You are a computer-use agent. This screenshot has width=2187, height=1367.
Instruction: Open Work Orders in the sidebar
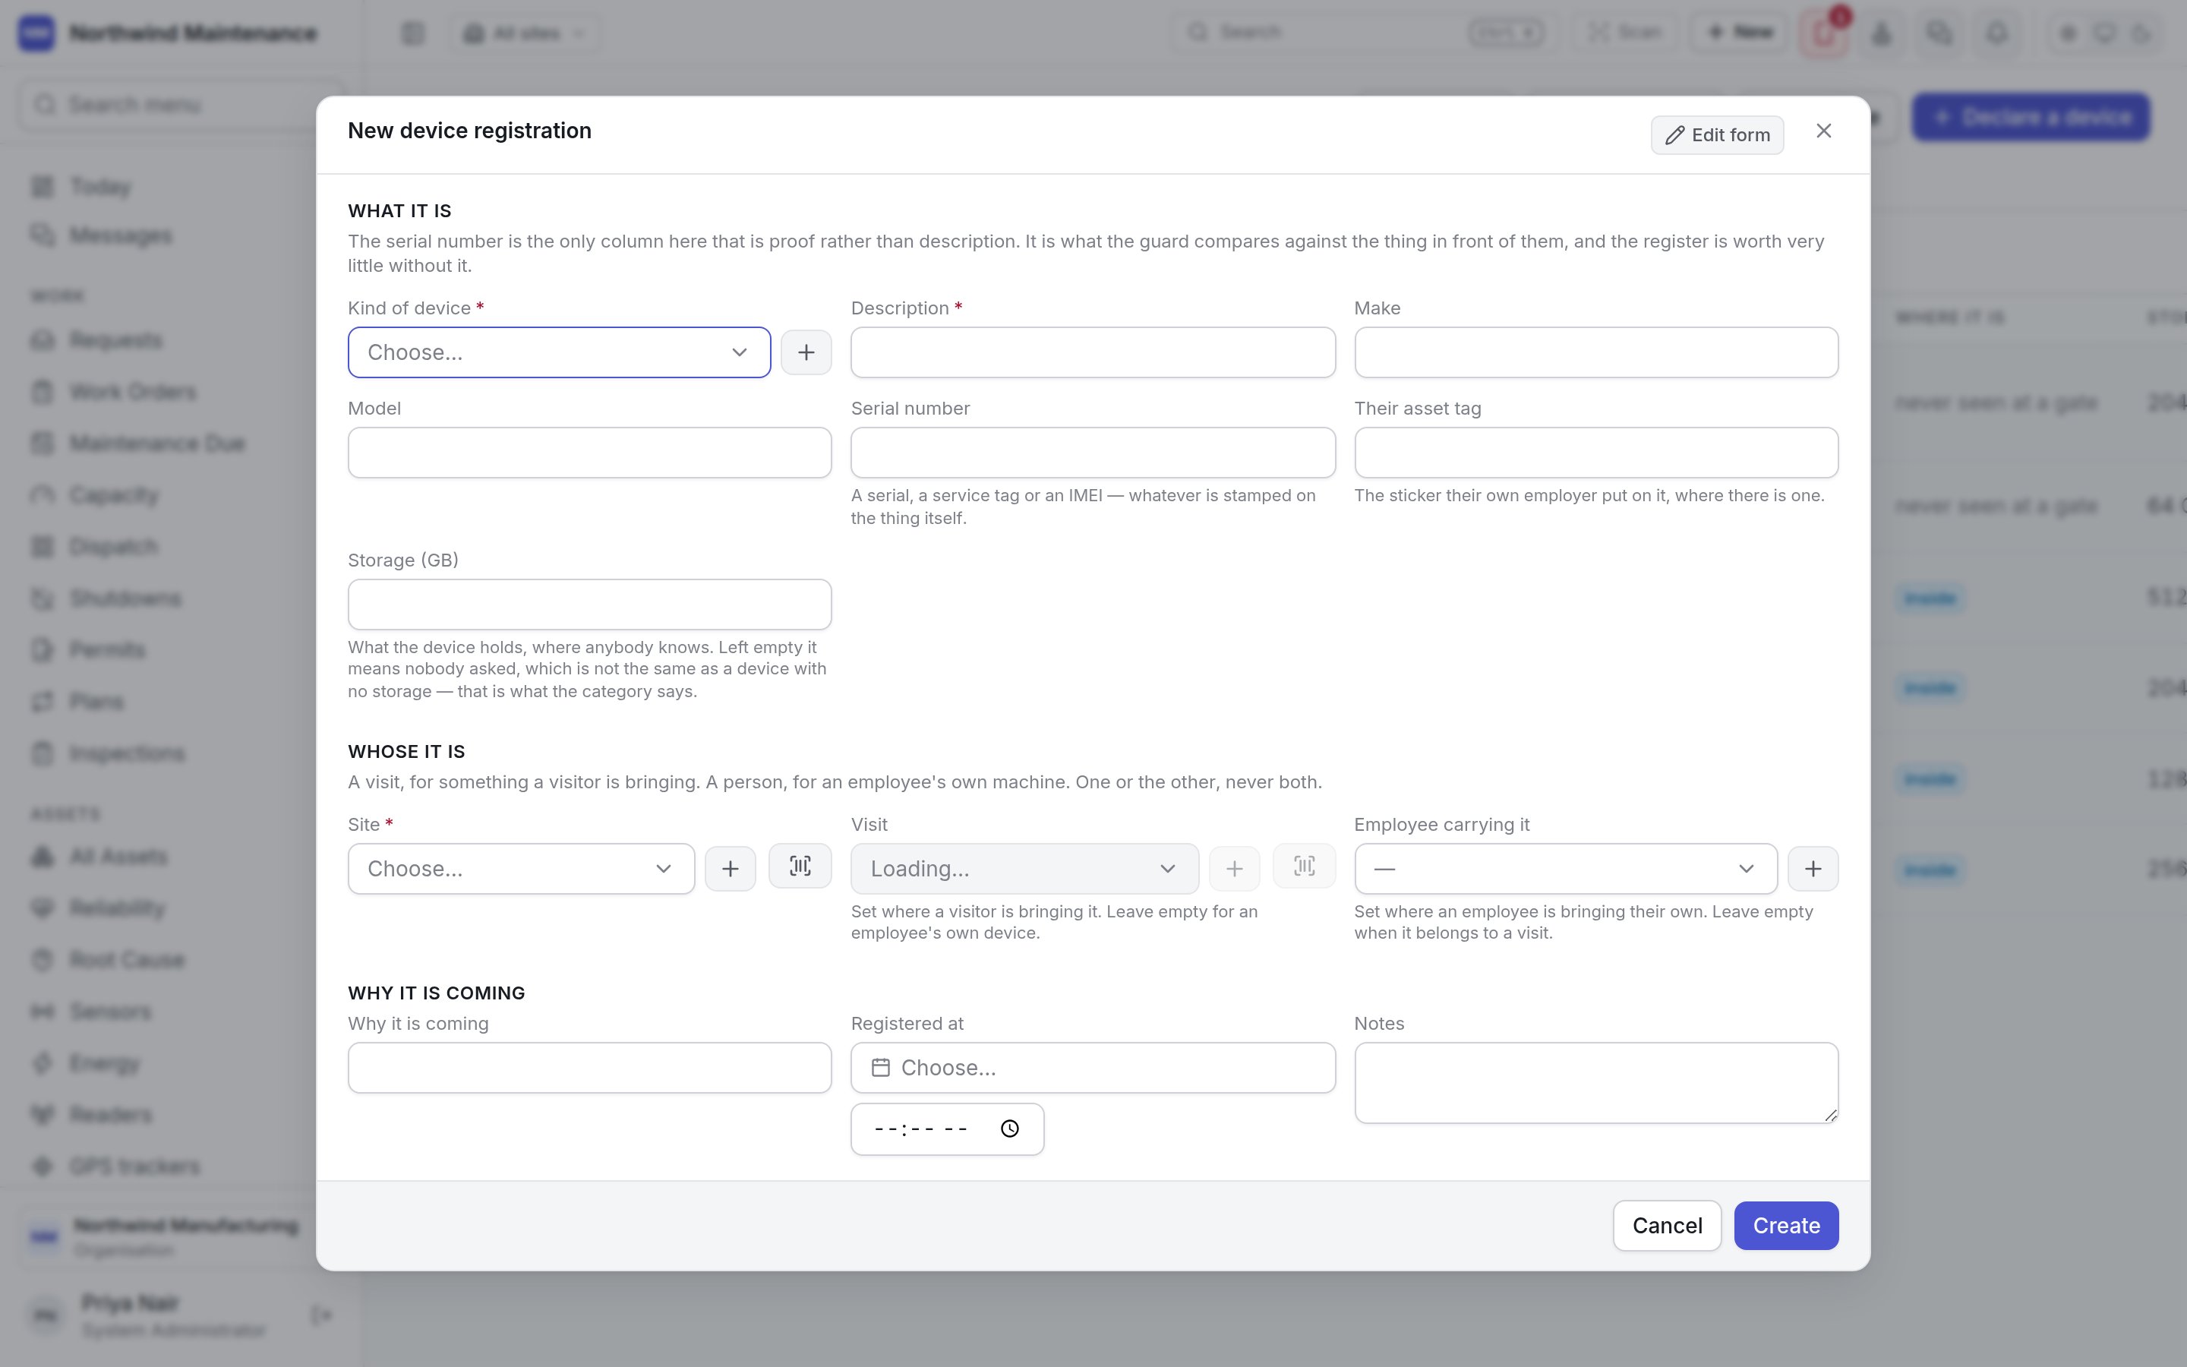pyautogui.click(x=133, y=393)
